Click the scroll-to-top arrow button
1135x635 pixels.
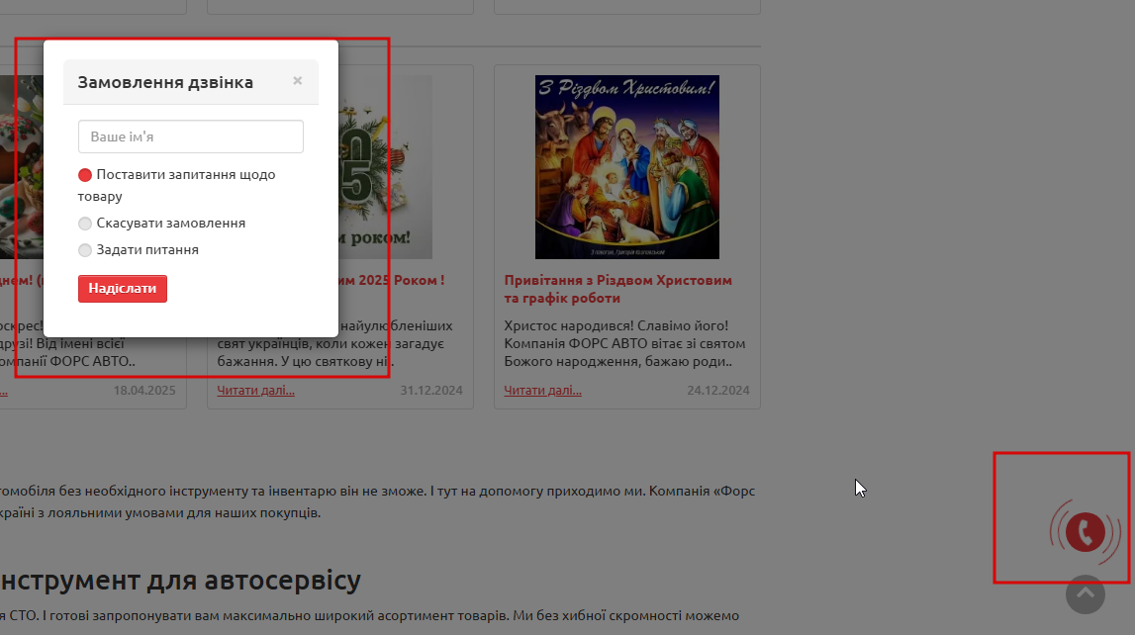tap(1086, 594)
